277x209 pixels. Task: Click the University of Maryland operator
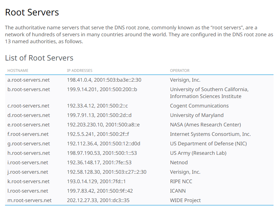point(196,115)
